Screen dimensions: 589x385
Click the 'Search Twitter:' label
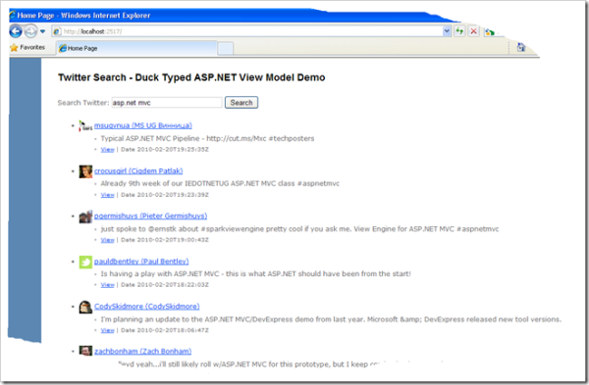tap(83, 103)
